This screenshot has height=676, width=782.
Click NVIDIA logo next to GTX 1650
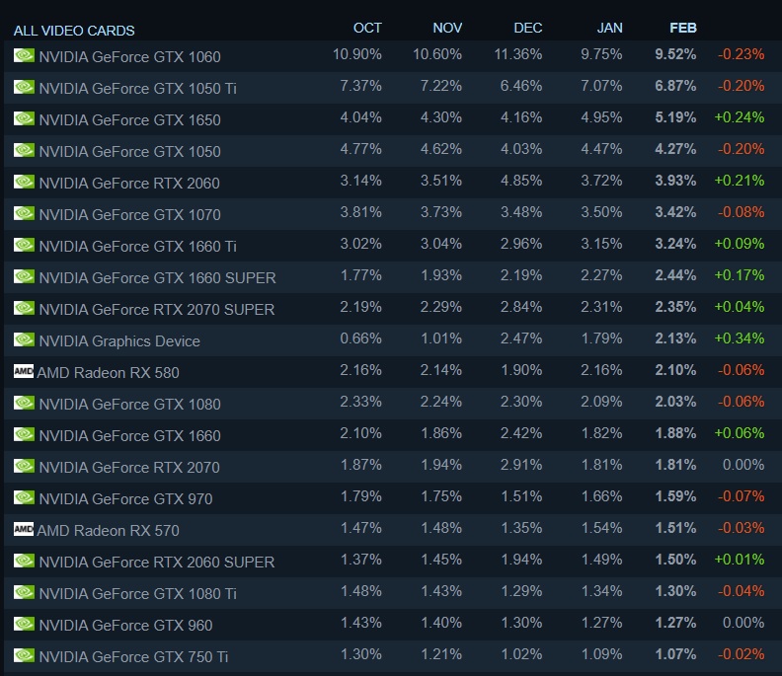[24, 118]
